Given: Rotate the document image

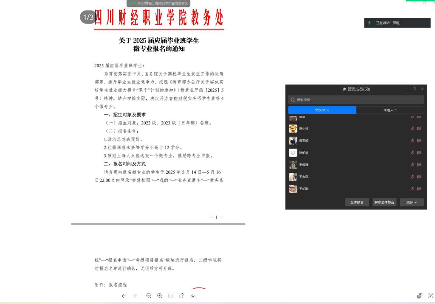Looking at the screenshot, I should tap(182, 296).
